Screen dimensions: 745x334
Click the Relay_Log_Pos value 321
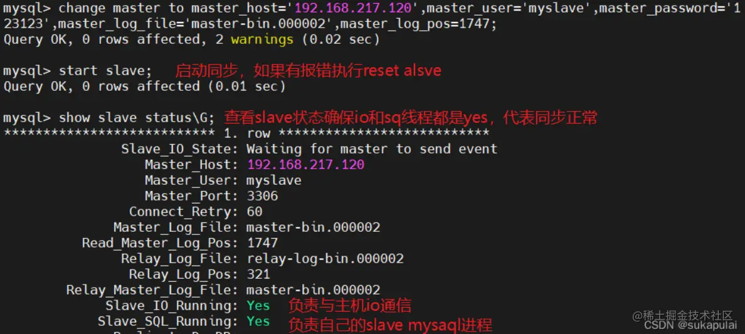tap(258, 274)
